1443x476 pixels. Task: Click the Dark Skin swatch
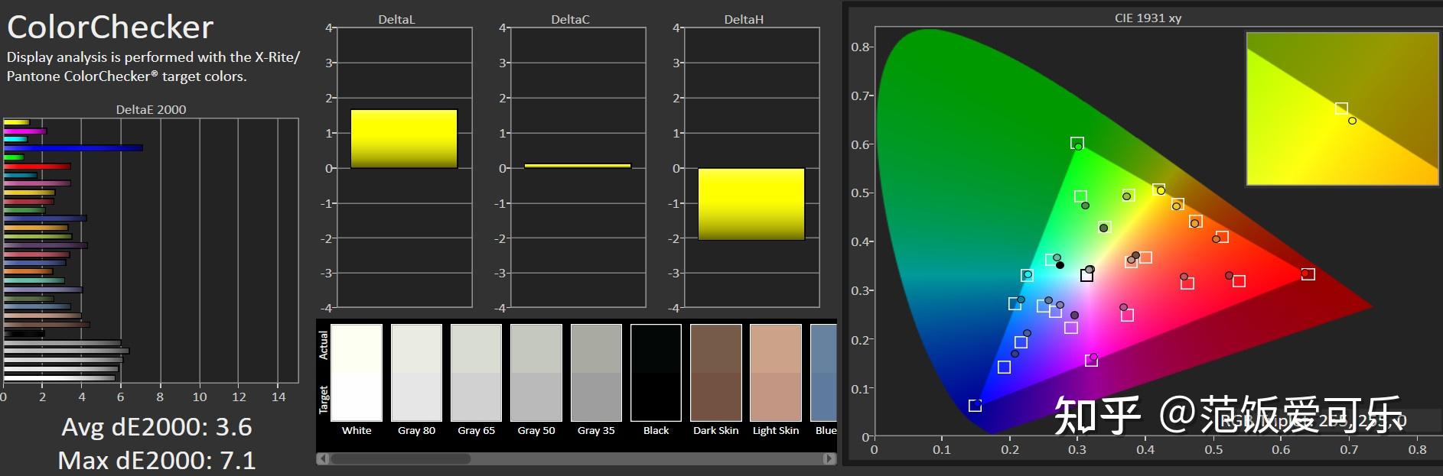[x=715, y=373]
